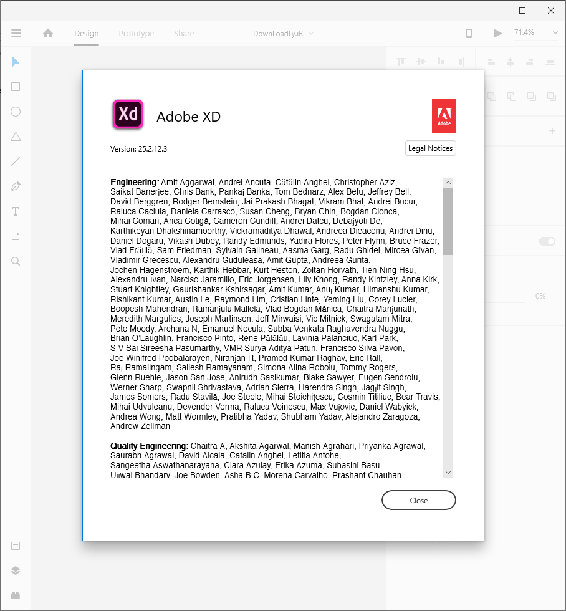The width and height of the screenshot is (566, 611).
Task: Click the credits scrollbar thumb
Action: point(448,221)
